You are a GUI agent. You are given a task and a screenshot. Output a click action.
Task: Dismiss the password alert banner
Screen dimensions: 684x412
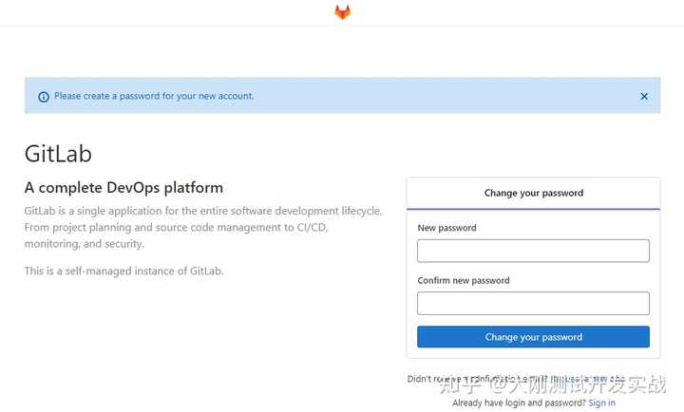click(x=644, y=96)
